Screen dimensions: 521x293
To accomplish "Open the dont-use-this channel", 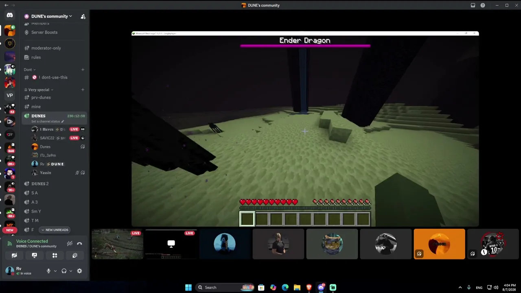I will coord(53,77).
